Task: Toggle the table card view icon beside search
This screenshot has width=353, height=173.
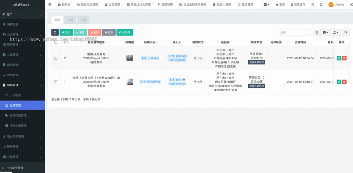Action: tap(317, 32)
